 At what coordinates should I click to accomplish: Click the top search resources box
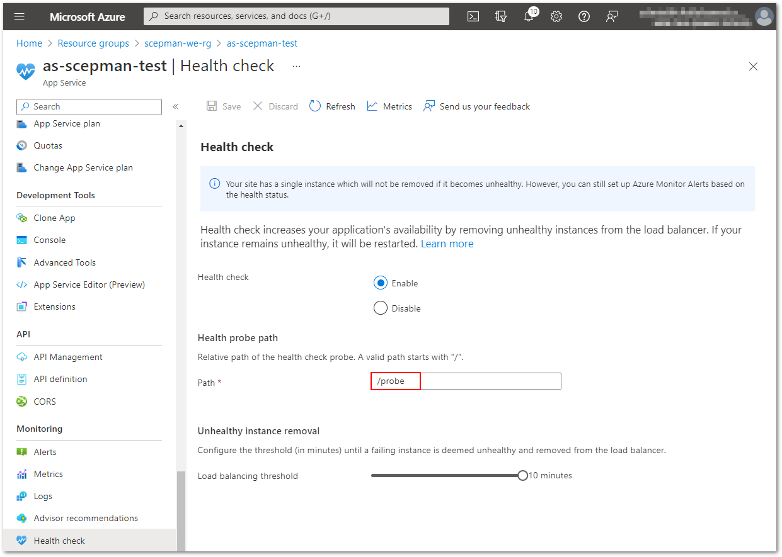coord(296,16)
